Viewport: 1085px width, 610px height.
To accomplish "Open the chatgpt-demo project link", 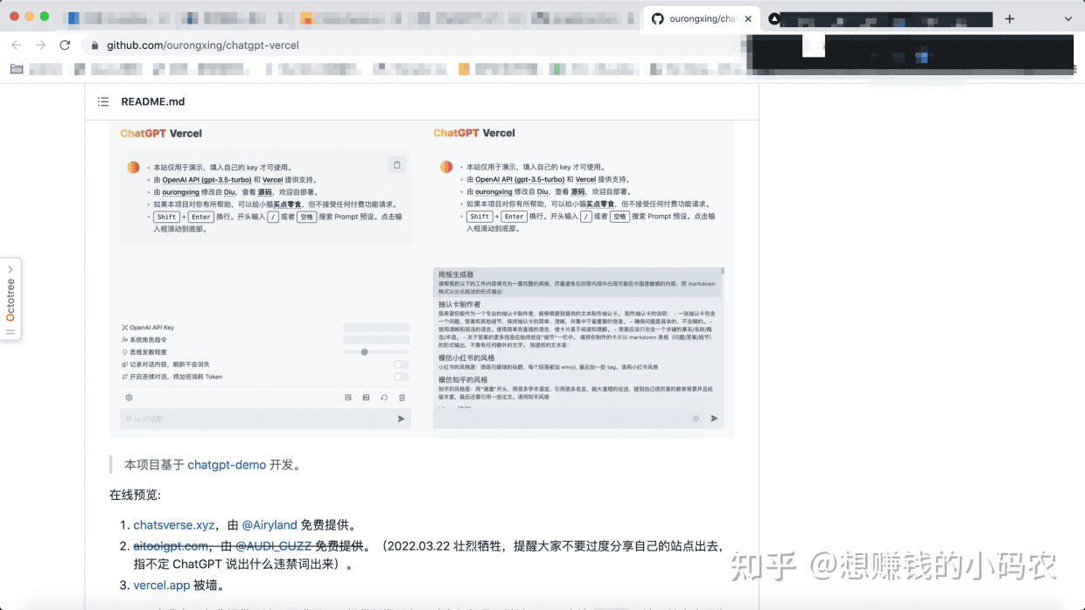I will pos(227,465).
